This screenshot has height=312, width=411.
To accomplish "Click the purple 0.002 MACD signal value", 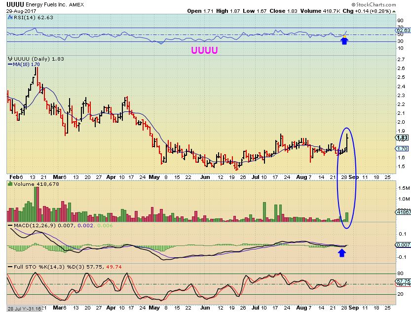I will coord(85,225).
